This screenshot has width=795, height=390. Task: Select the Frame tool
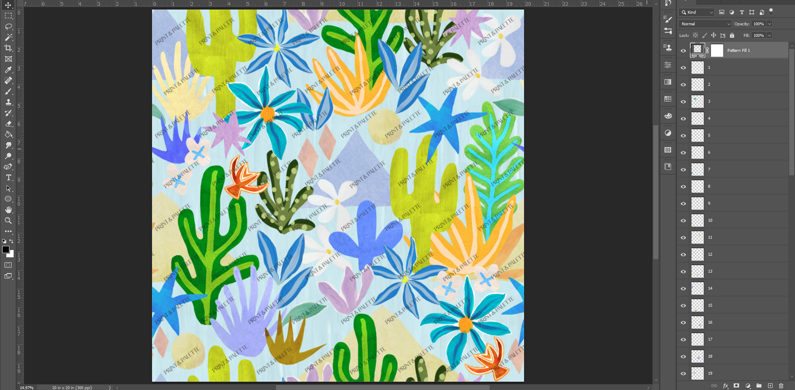pyautogui.click(x=8, y=59)
